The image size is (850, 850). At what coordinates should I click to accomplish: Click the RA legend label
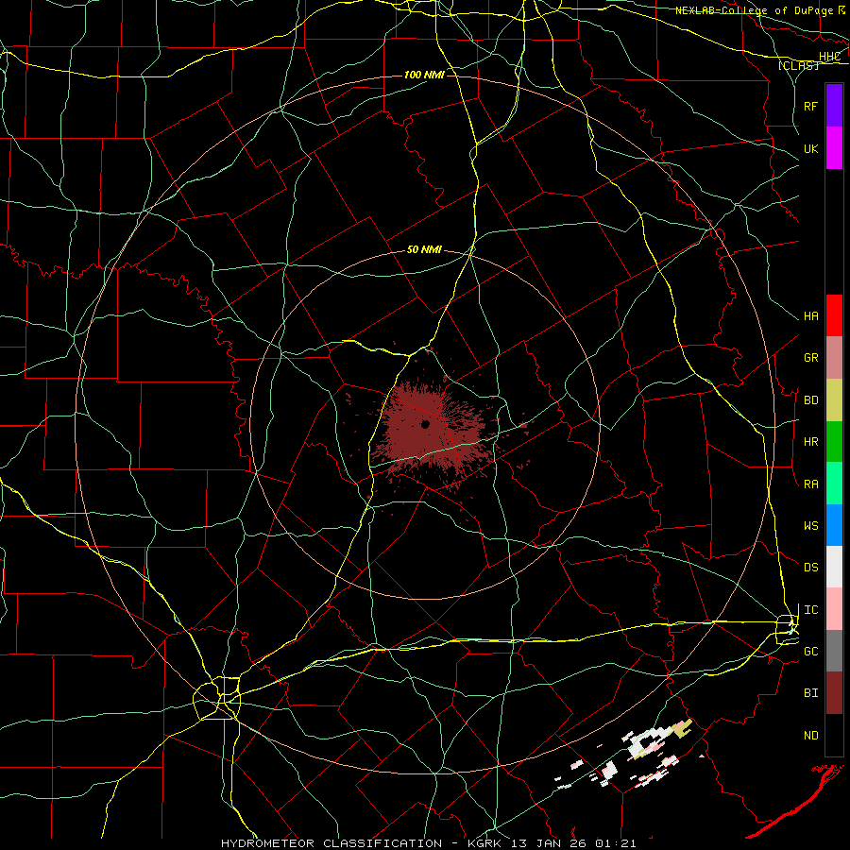[810, 484]
